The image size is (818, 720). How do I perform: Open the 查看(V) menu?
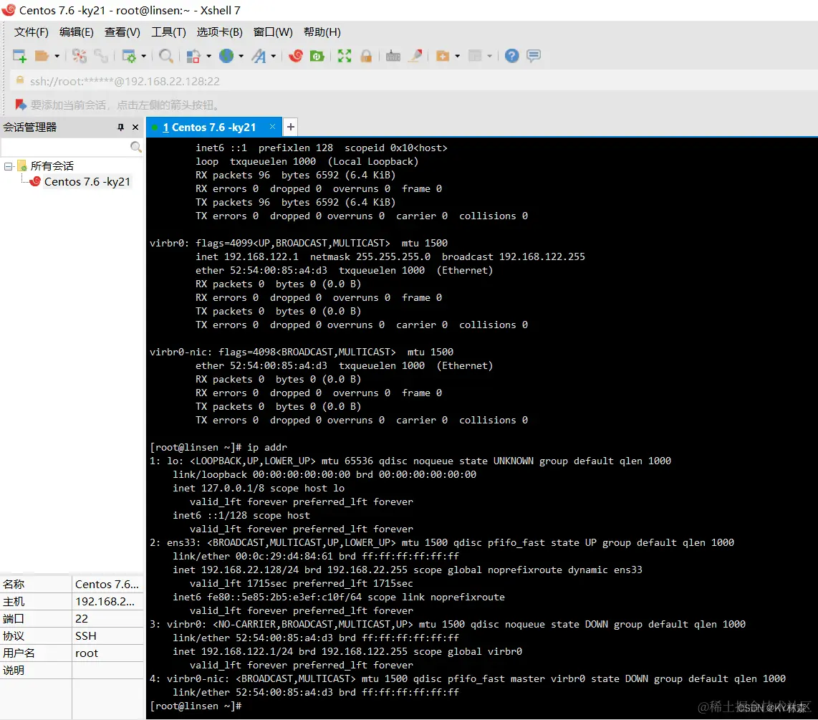coord(122,32)
